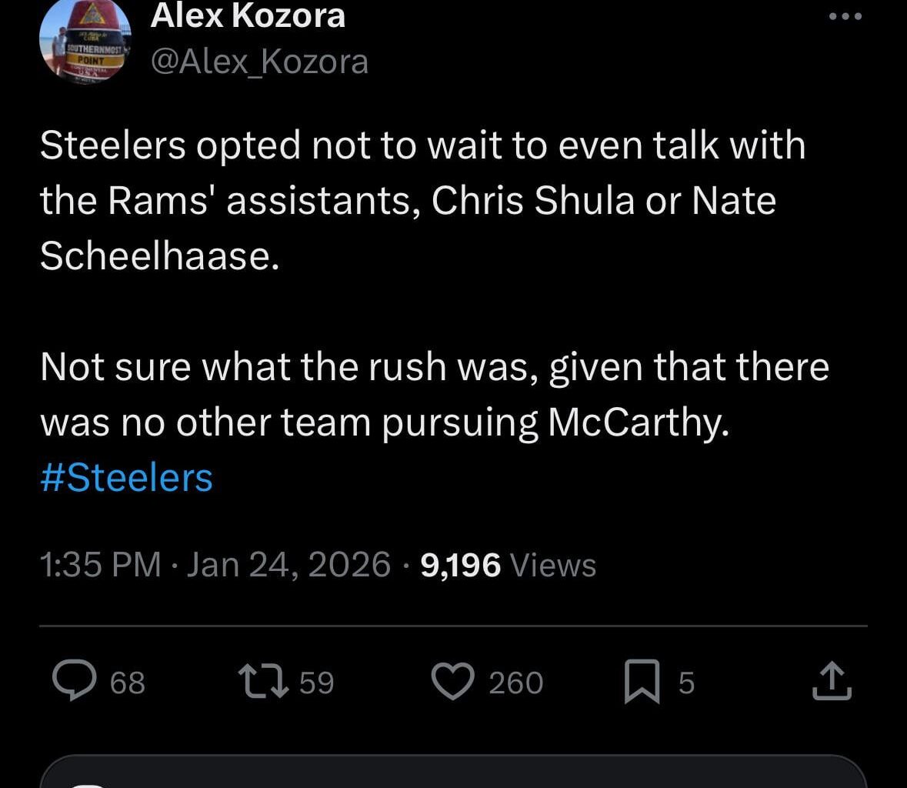Image resolution: width=907 pixels, height=788 pixels.
Task: Click the #Steelers hashtag
Action: (126, 477)
